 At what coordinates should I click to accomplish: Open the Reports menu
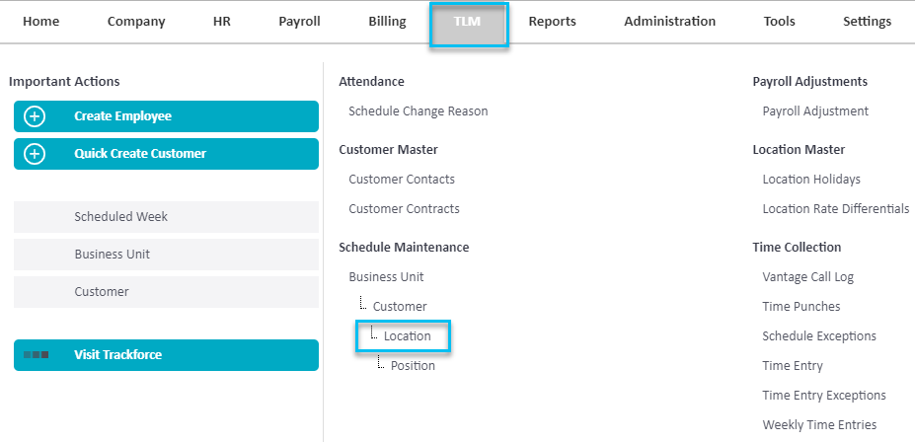(x=552, y=22)
